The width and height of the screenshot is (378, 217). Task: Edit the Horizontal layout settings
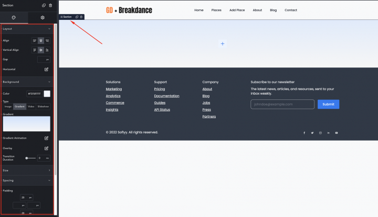46,69
